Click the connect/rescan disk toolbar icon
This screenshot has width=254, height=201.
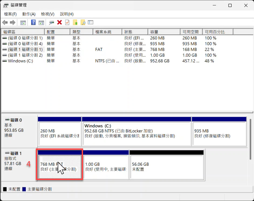[52, 23]
